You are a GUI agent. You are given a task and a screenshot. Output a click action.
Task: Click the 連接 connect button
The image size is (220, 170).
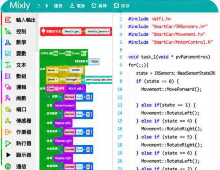(x=58, y=6)
